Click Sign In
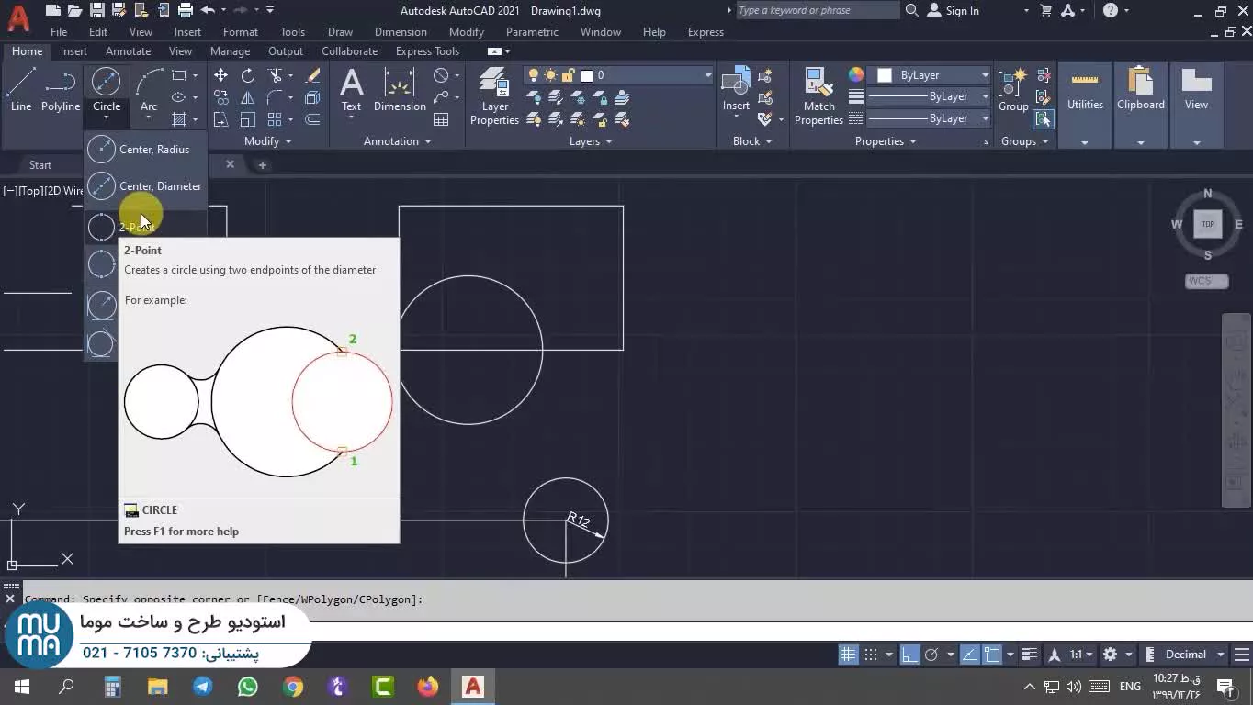Viewport: 1253px width, 705px height. tap(954, 10)
